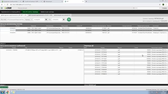The width and height of the screenshot is (168, 94).
Task: Go back with the browser back arrow
Action: (2, 5)
